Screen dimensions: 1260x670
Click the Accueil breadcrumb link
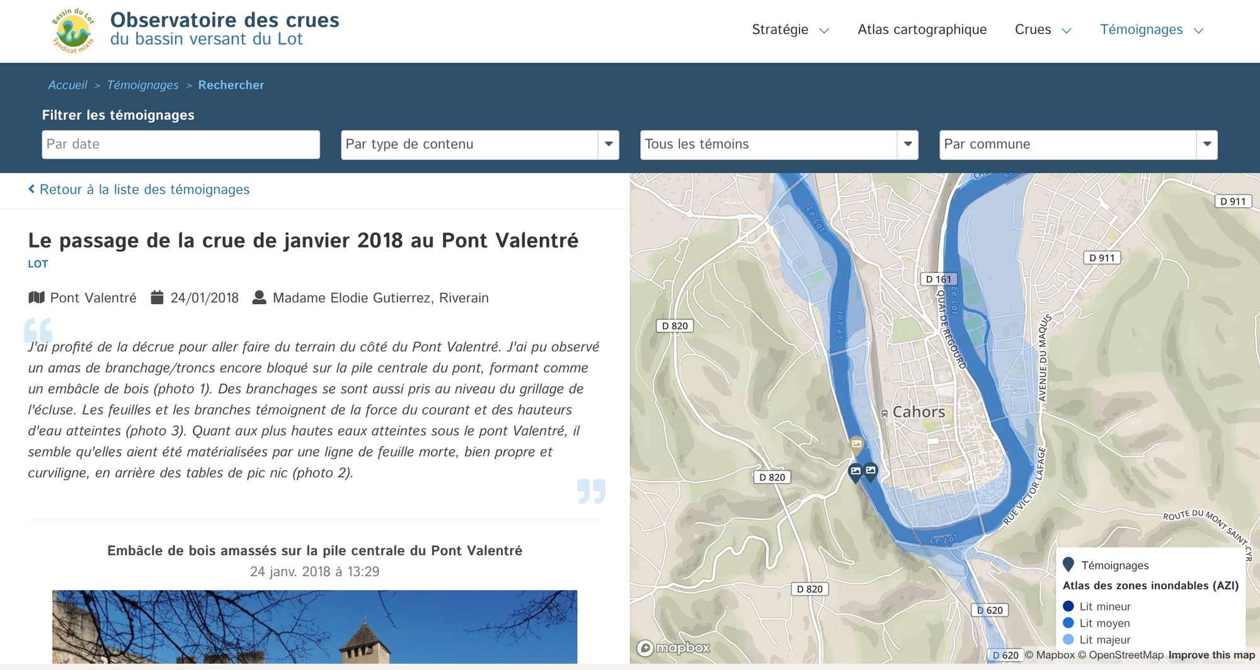pos(67,85)
